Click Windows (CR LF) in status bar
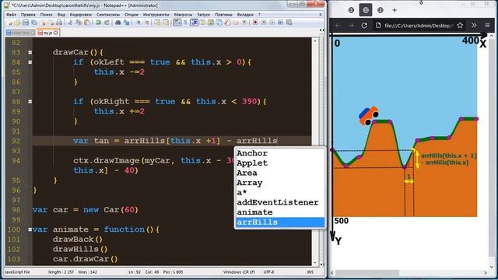498x280 pixels. [x=239, y=272]
